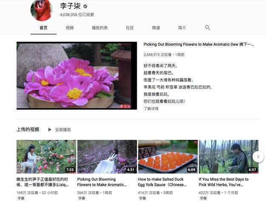Click the channel search magnifier icon
Viewport: 266px width, 205px height.
[x=207, y=28]
